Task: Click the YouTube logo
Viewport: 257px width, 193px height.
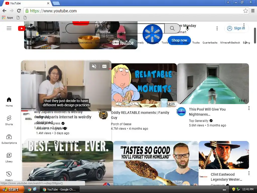Action: pyautogui.click(x=29, y=28)
